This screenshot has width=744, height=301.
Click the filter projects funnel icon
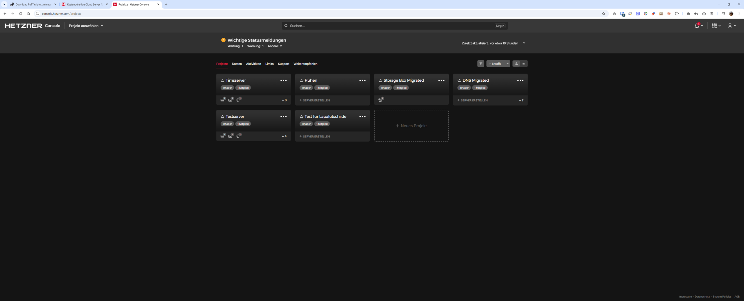[x=481, y=64]
